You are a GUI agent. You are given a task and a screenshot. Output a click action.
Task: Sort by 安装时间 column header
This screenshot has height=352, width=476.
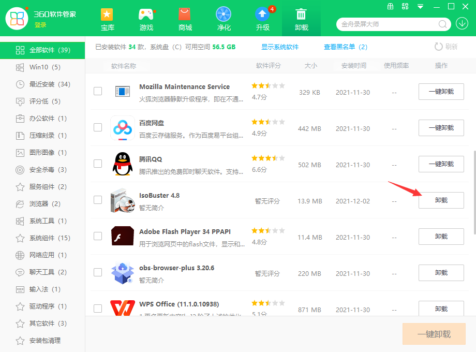pyautogui.click(x=353, y=66)
